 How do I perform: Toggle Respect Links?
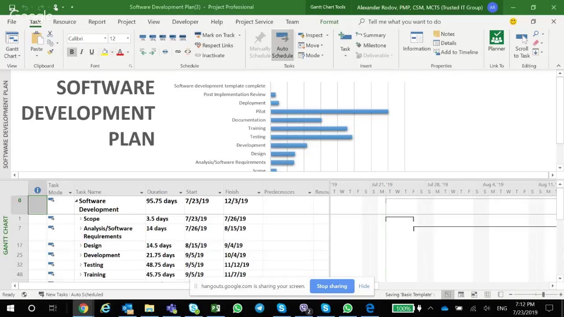pyautogui.click(x=214, y=45)
